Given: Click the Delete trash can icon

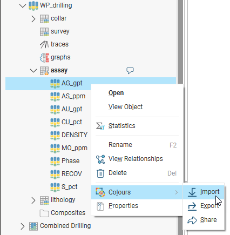Looking at the screenshot, I should click(100, 173).
